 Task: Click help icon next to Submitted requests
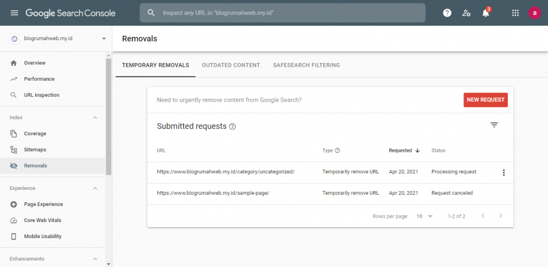(x=232, y=126)
